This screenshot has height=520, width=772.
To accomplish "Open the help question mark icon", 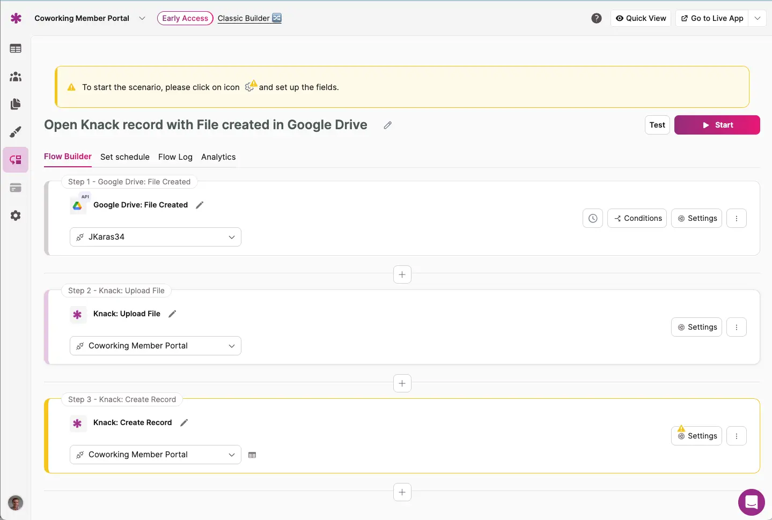I will click(x=596, y=18).
